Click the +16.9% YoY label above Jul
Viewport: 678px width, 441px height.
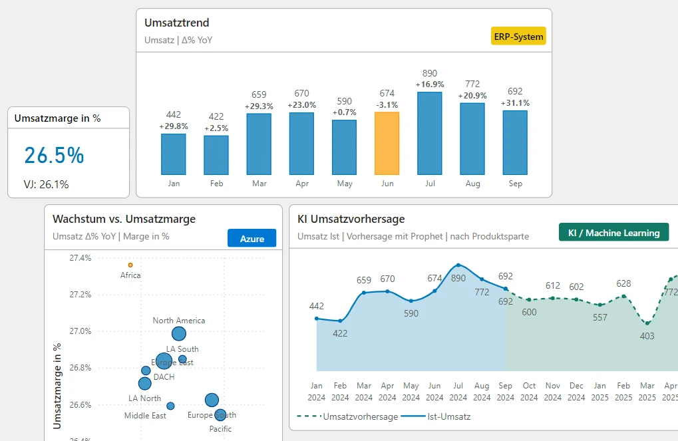tap(430, 84)
